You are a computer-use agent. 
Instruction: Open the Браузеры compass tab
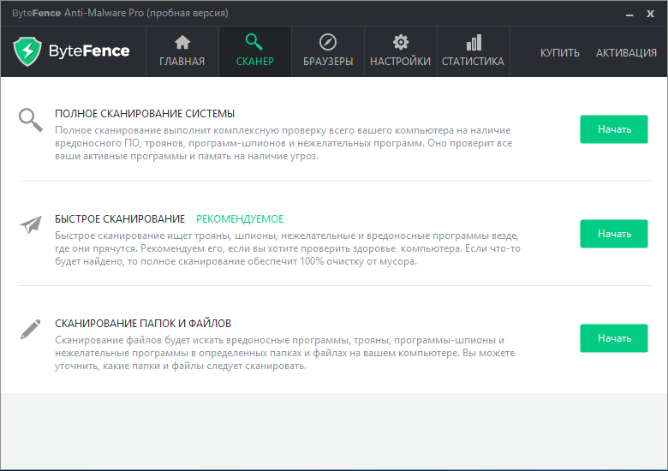pyautogui.click(x=328, y=51)
